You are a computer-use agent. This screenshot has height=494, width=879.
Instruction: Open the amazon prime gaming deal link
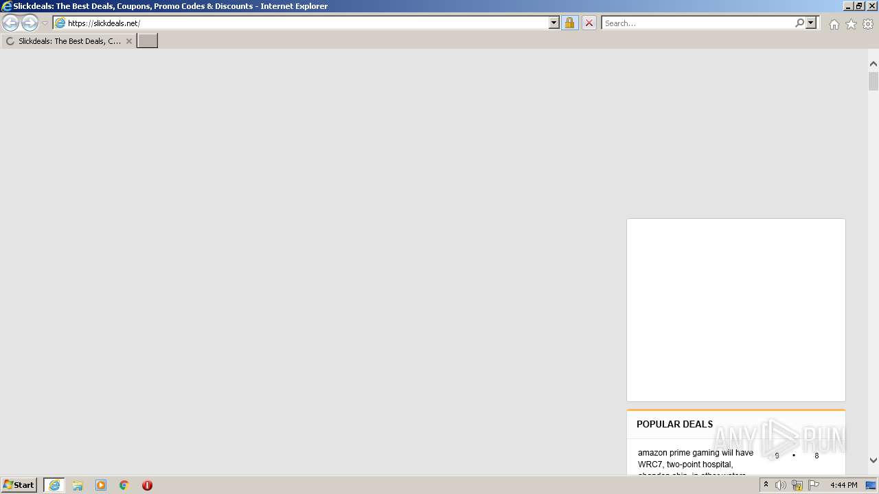[x=696, y=463]
